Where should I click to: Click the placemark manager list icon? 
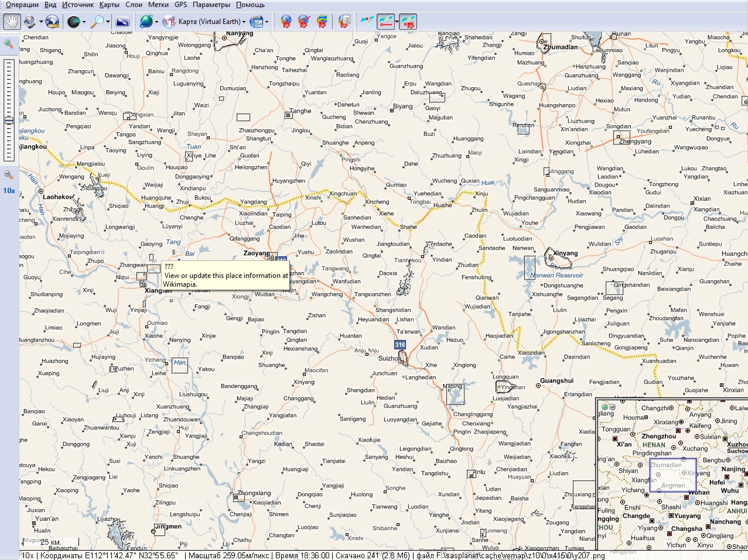[344, 22]
